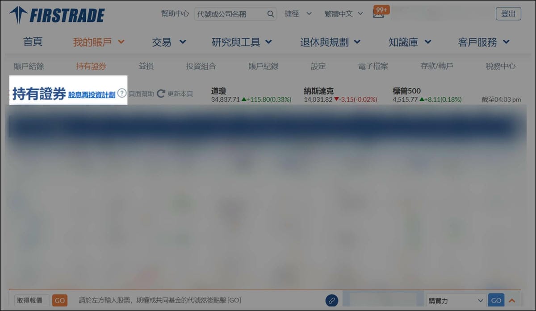
Task: Open the 投資組合 tab
Action: (x=201, y=66)
